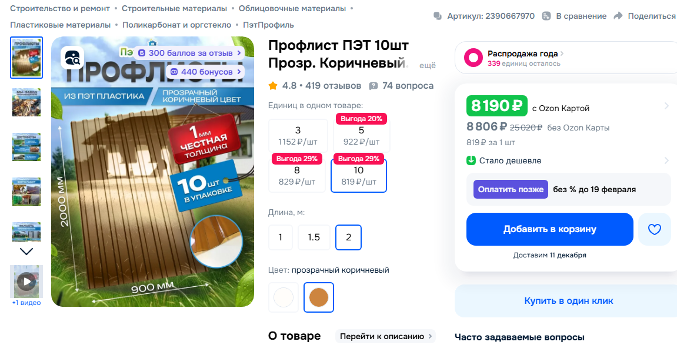Click Купить в один клик button
The image size is (677, 355).
click(x=568, y=301)
